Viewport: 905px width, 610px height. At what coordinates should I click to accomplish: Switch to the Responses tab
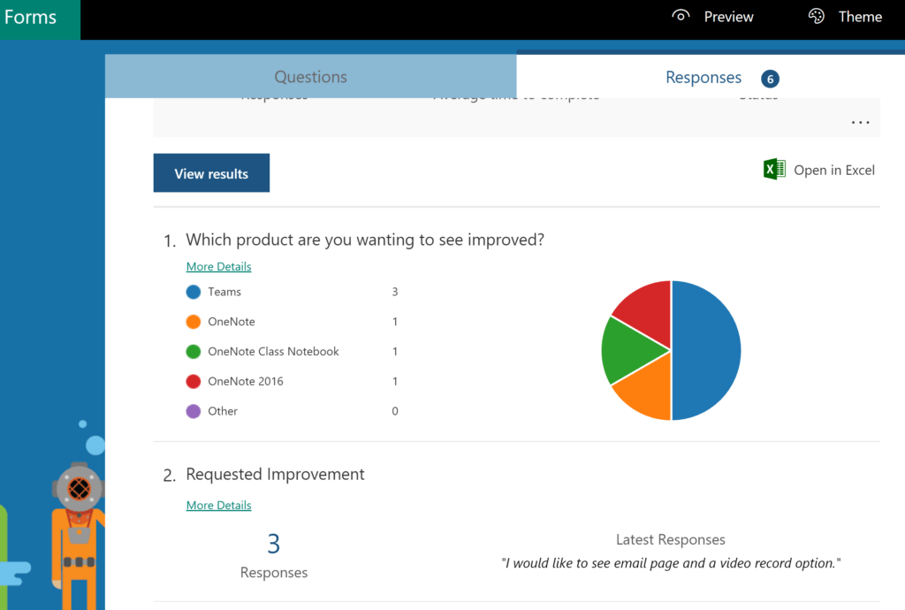711,77
